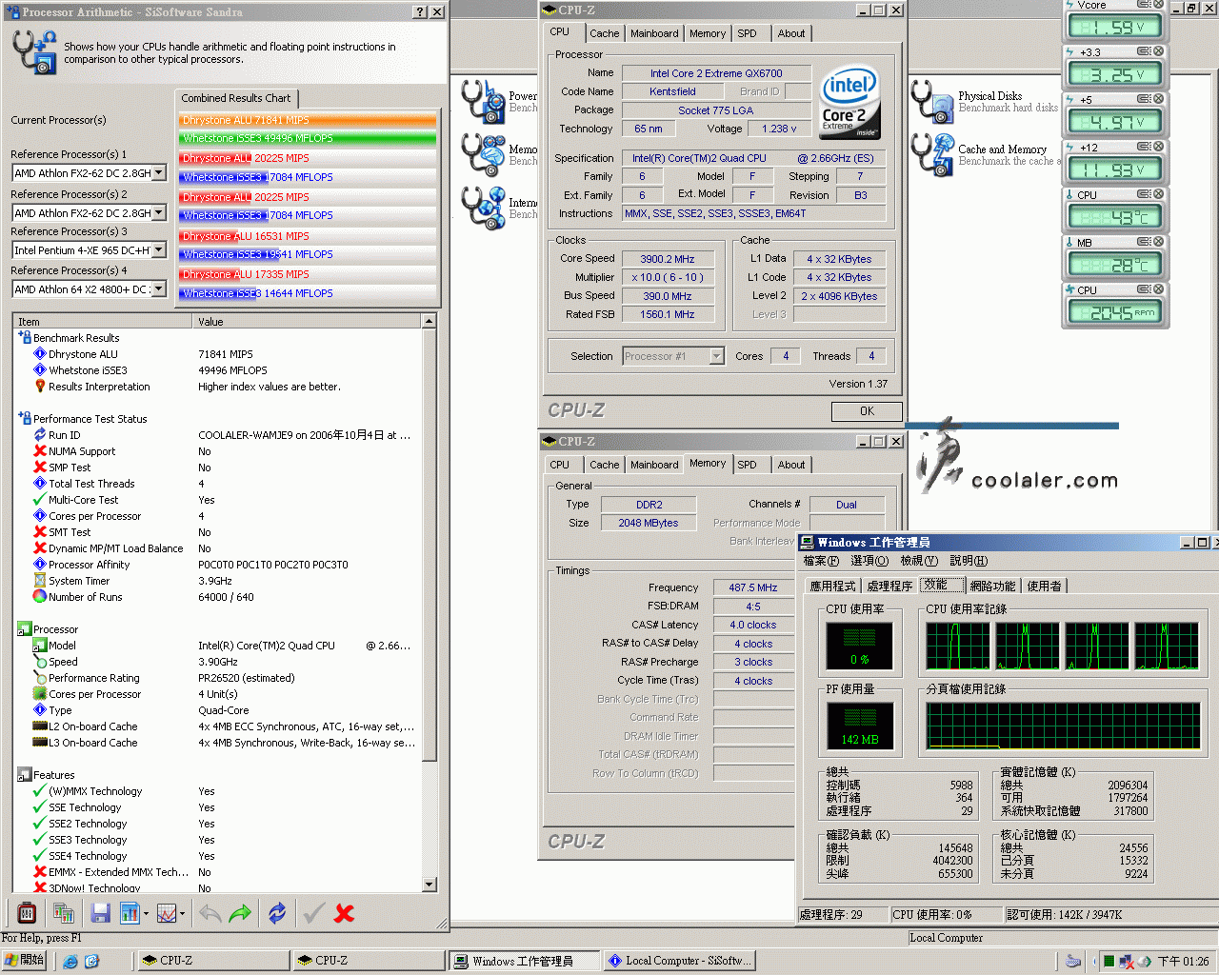Open Reference Processor 1 dropdown
Screen dimensions: 1219x975
tap(159, 173)
